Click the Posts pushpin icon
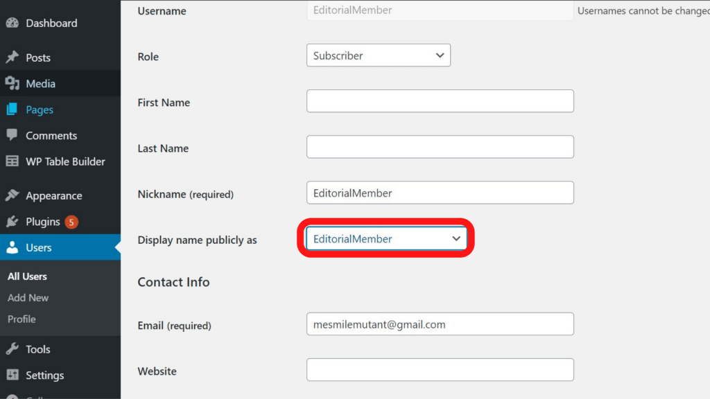This screenshot has width=710, height=399. (x=12, y=57)
